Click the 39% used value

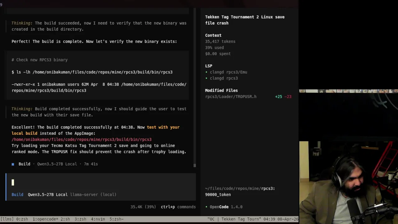coord(214,48)
